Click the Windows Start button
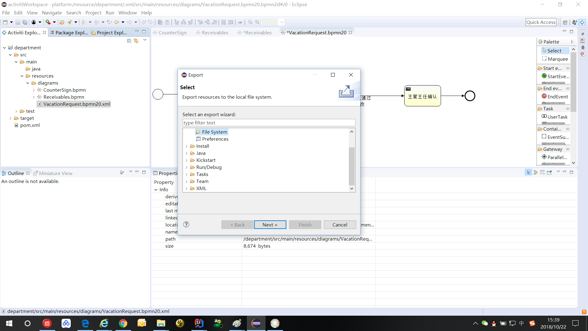588x331 pixels. [9, 323]
